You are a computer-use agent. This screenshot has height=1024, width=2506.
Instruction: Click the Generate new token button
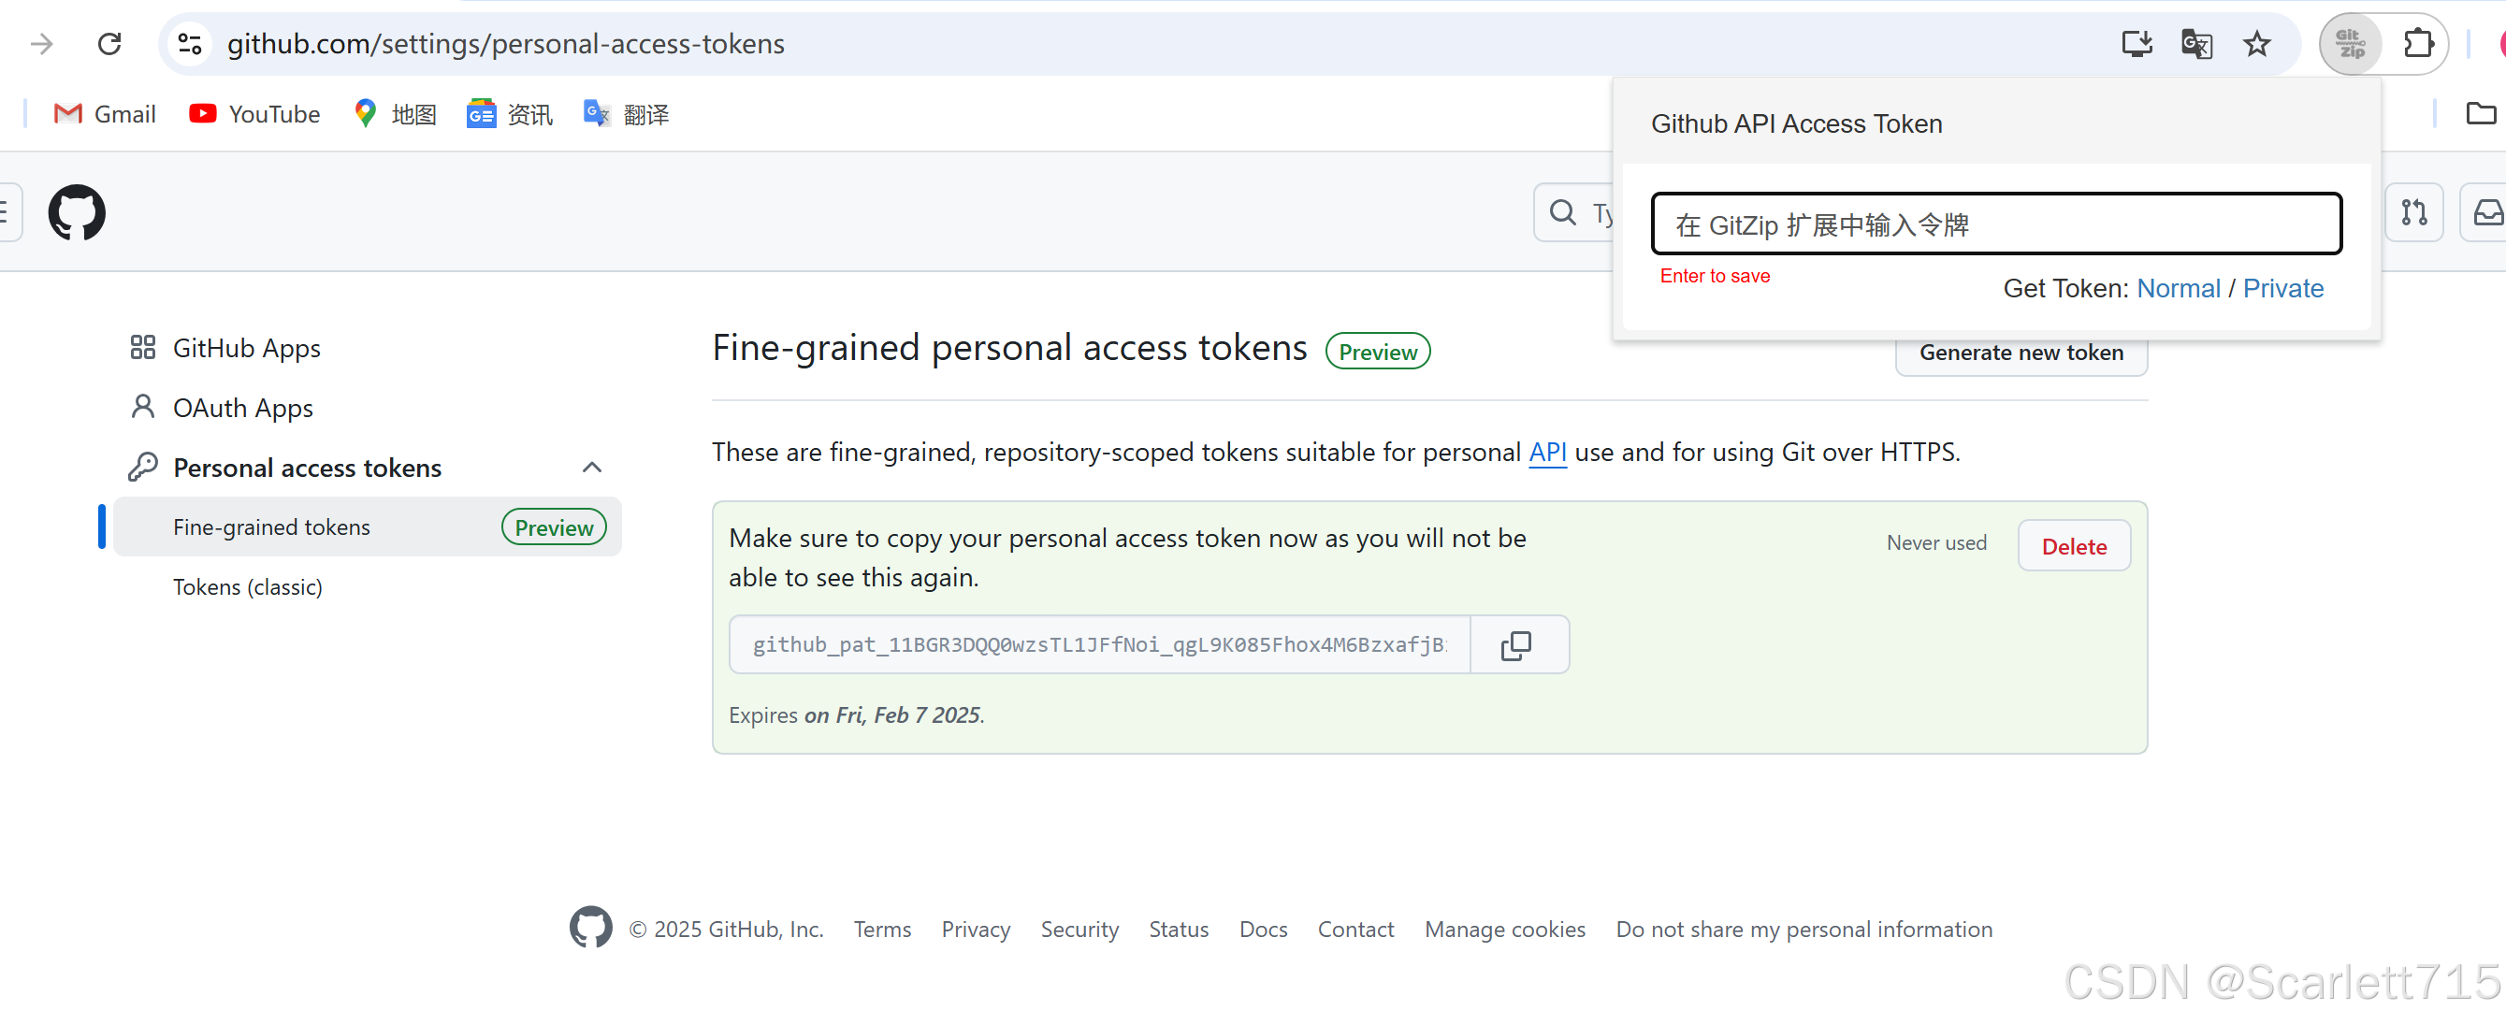(2021, 352)
